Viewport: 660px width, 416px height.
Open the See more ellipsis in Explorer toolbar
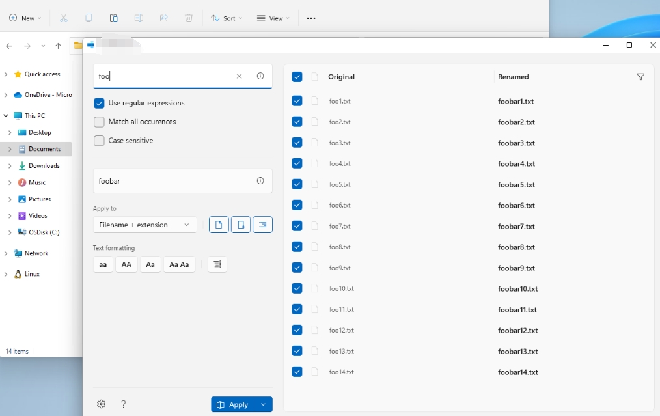(311, 18)
